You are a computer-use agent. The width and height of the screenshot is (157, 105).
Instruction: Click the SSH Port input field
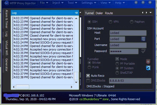(117, 39)
